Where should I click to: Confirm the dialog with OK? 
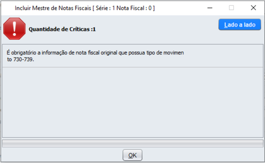pos(132,155)
